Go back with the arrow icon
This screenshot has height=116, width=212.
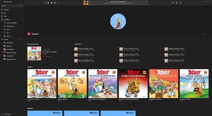click(x=2, y=2)
